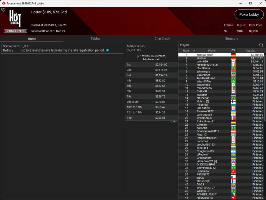This screenshot has height=200, width=266.
Task: Click the UK flag next to Bailzy1990
Action: coord(233,75)
